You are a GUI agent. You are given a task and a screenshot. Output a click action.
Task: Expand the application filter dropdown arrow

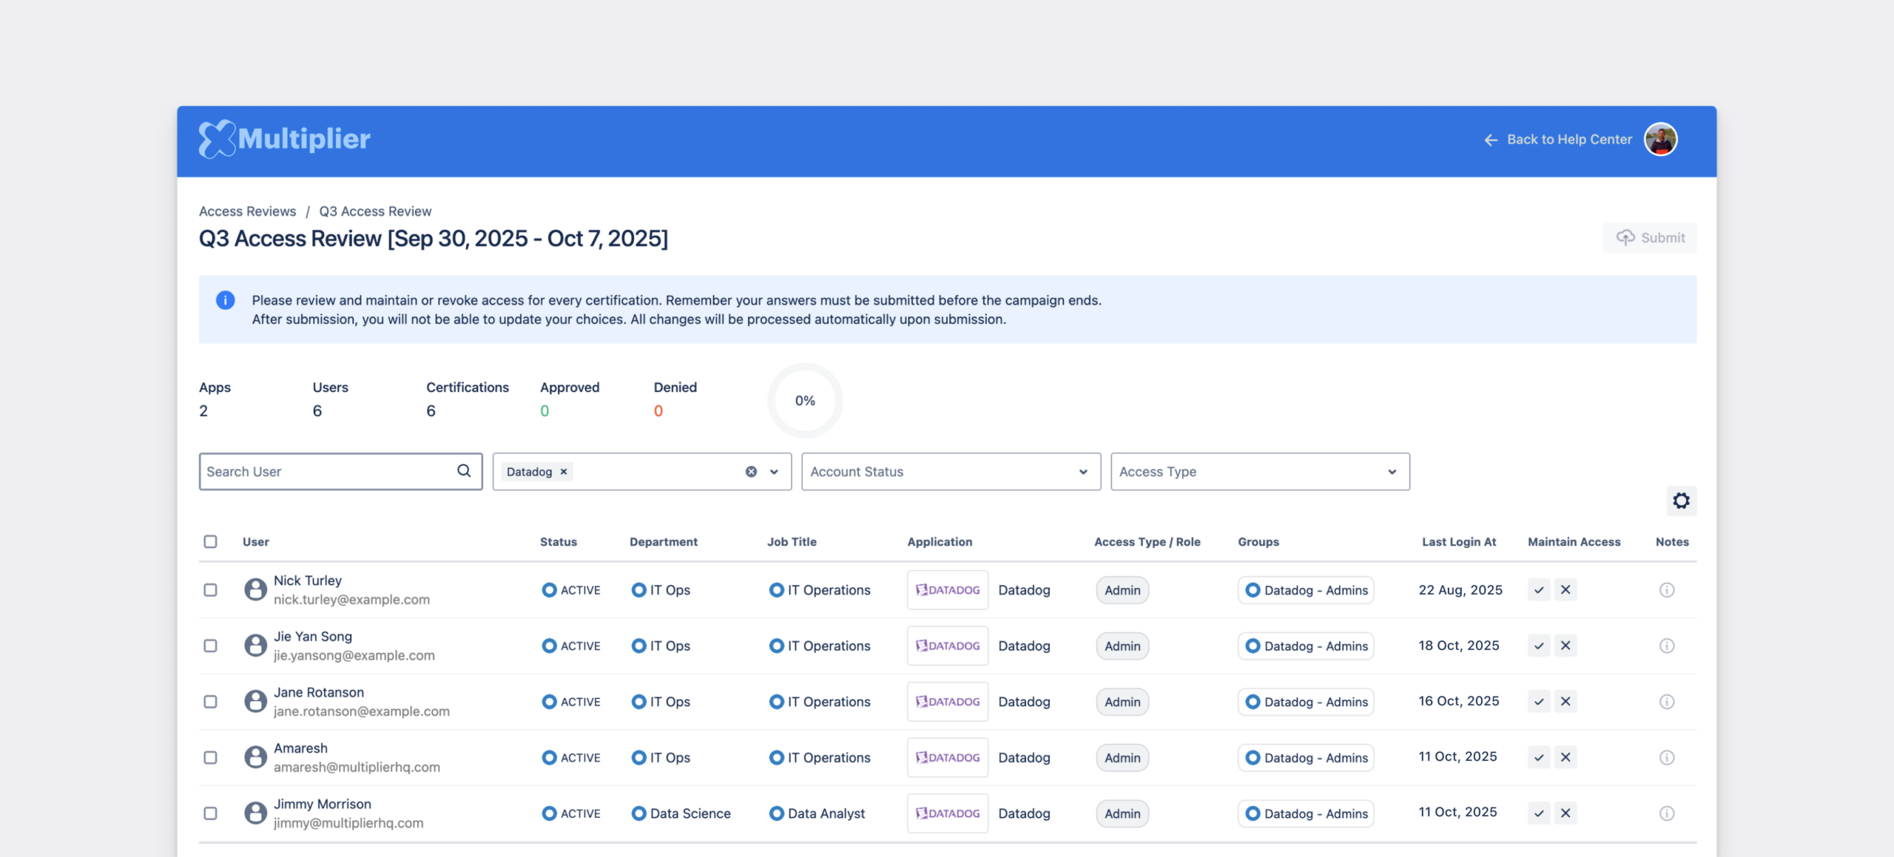pos(774,472)
